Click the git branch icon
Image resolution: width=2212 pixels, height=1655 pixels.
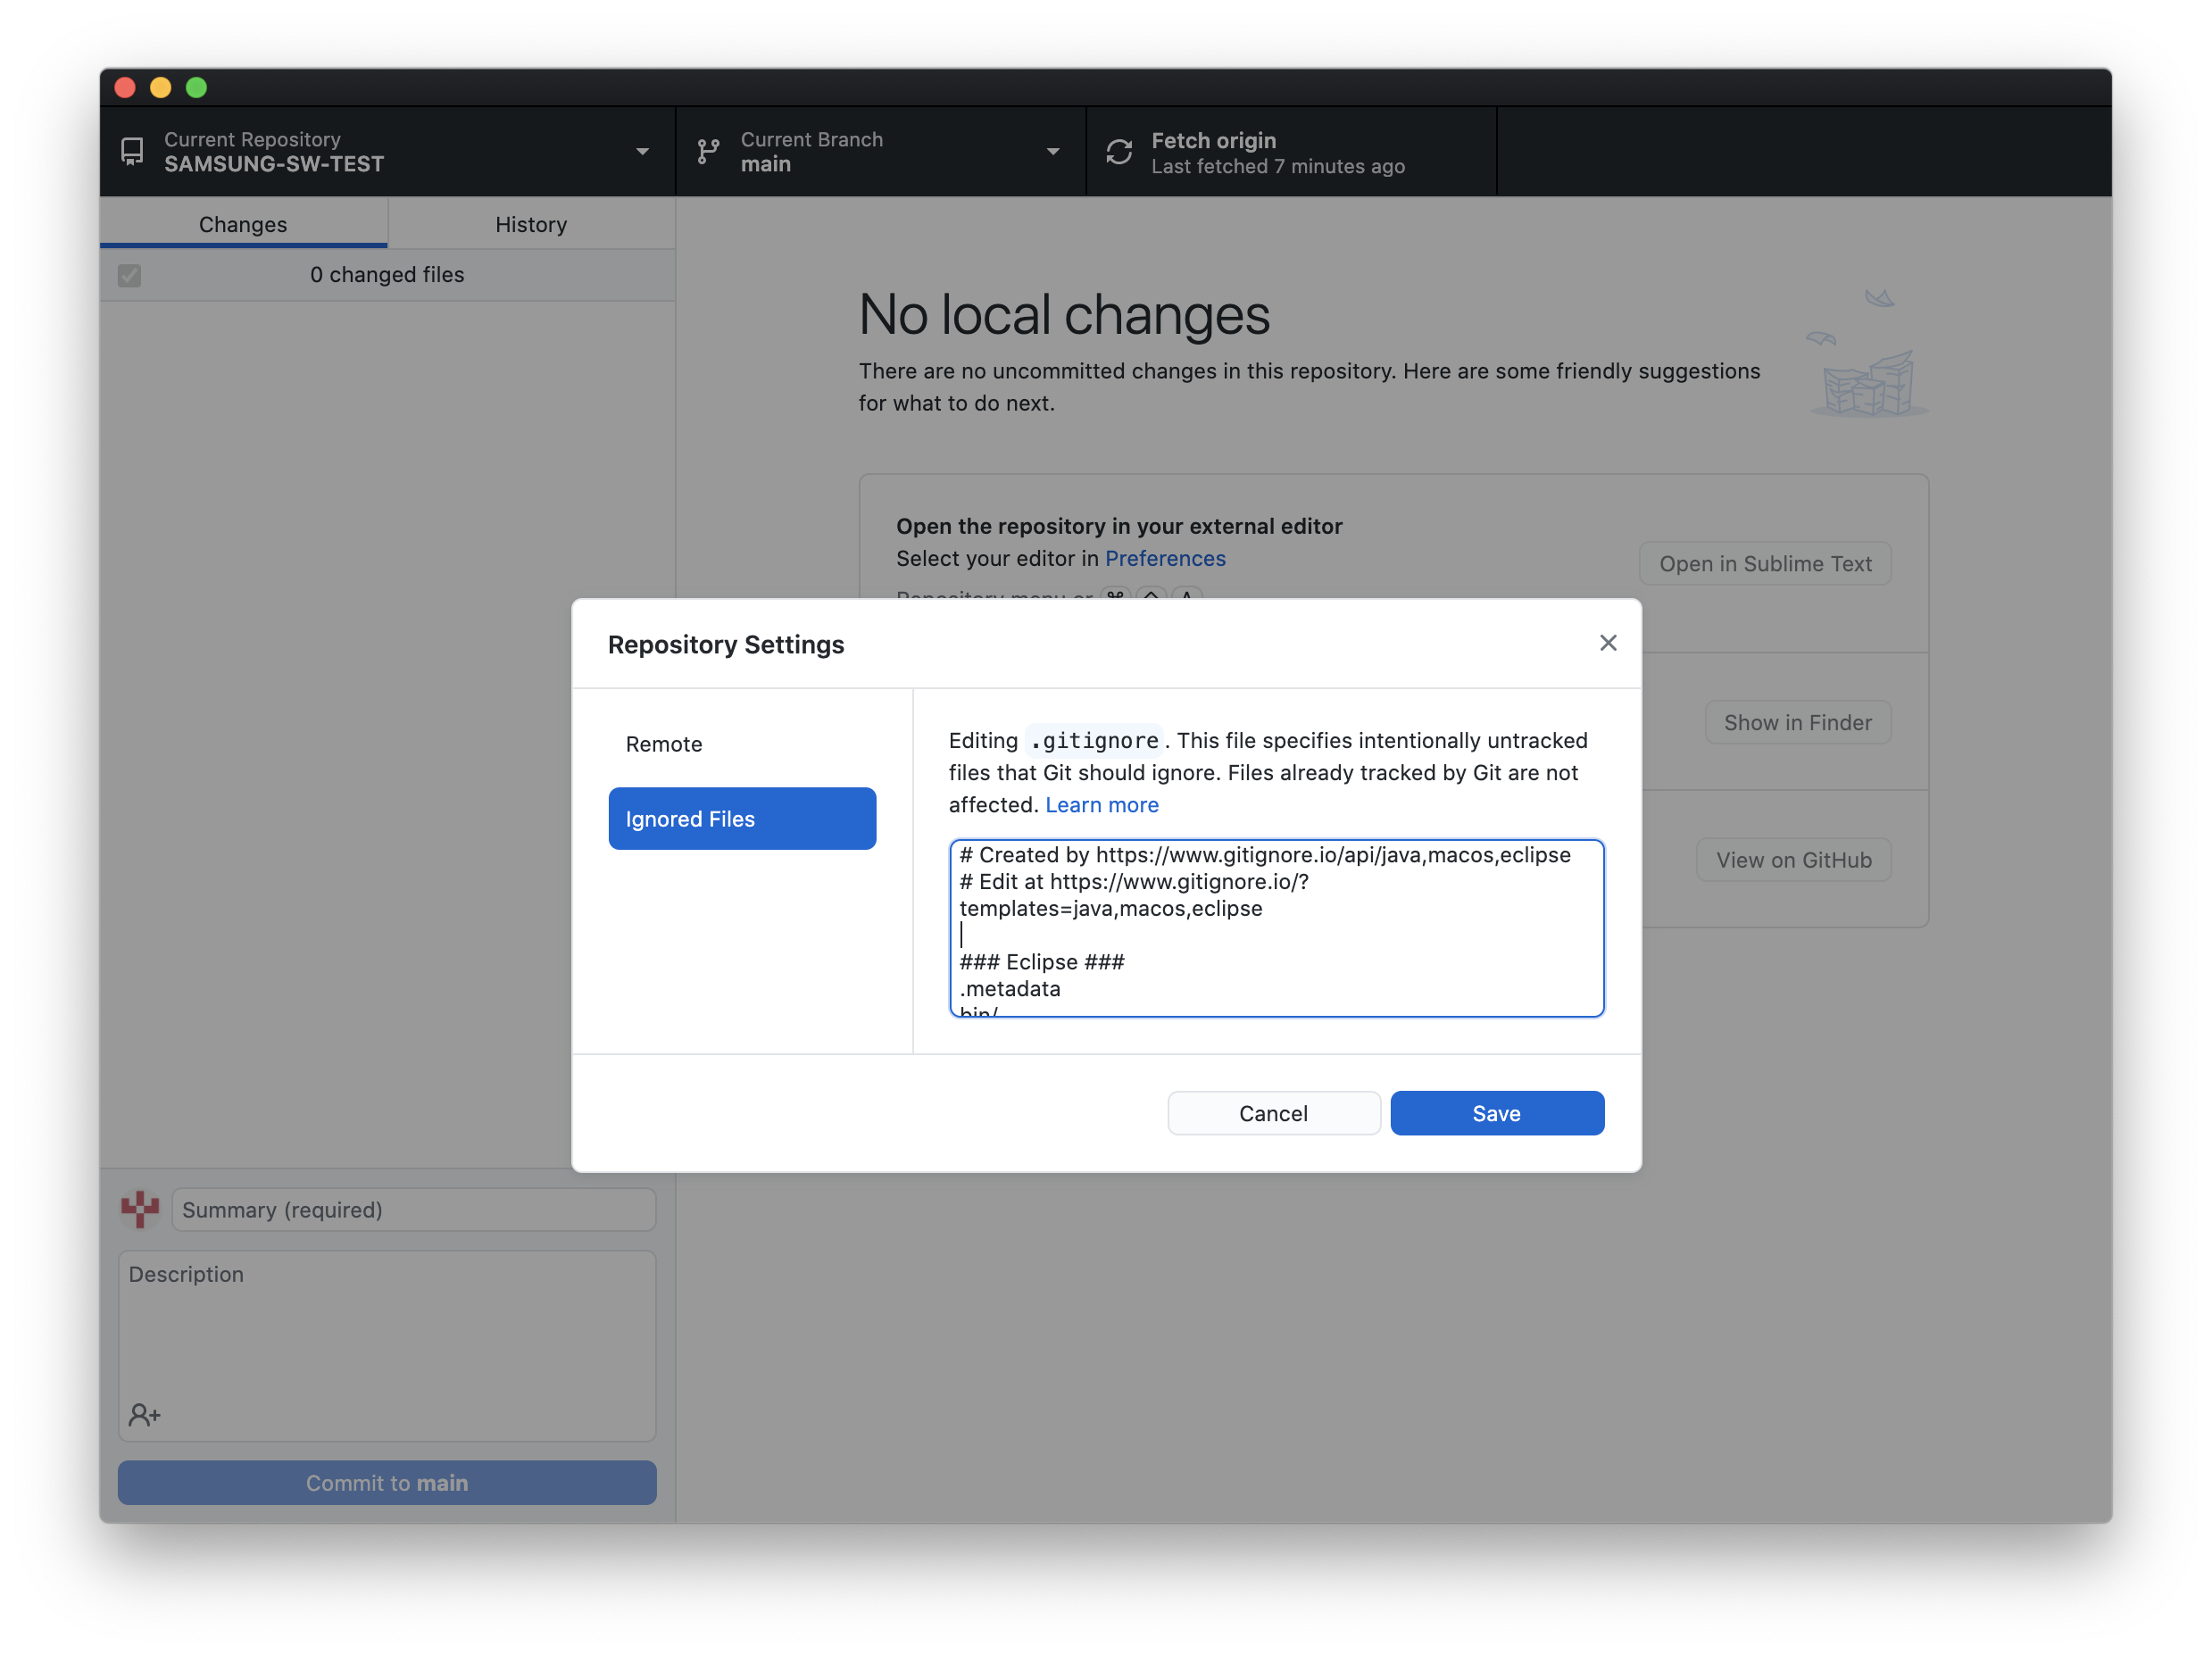[708, 152]
